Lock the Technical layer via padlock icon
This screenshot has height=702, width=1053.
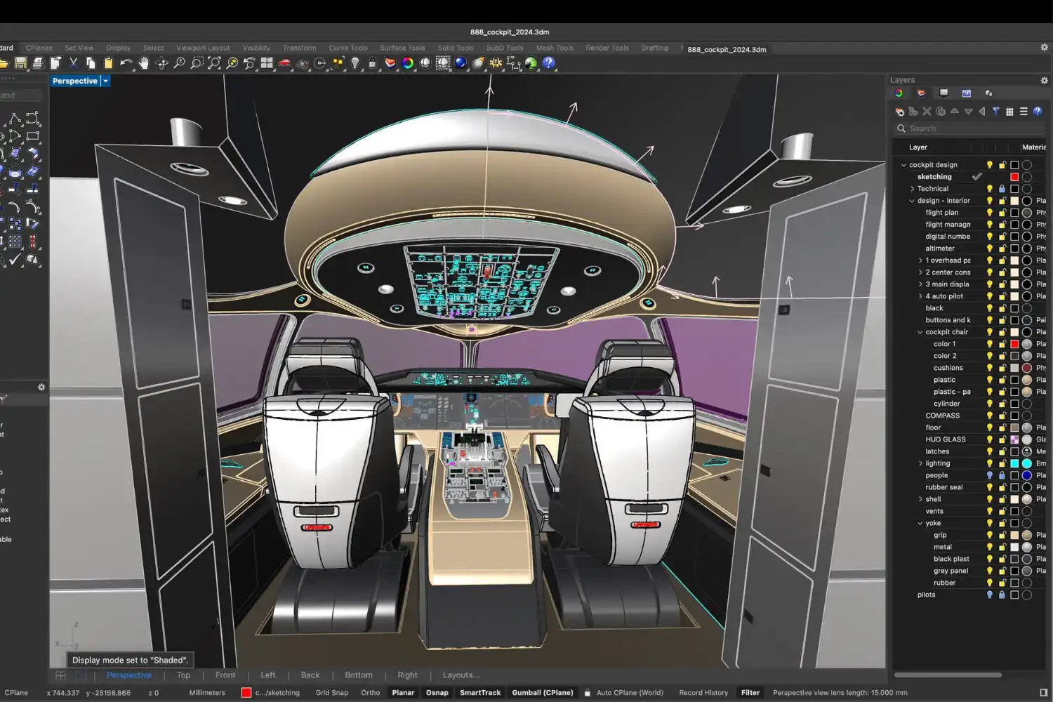click(1002, 188)
